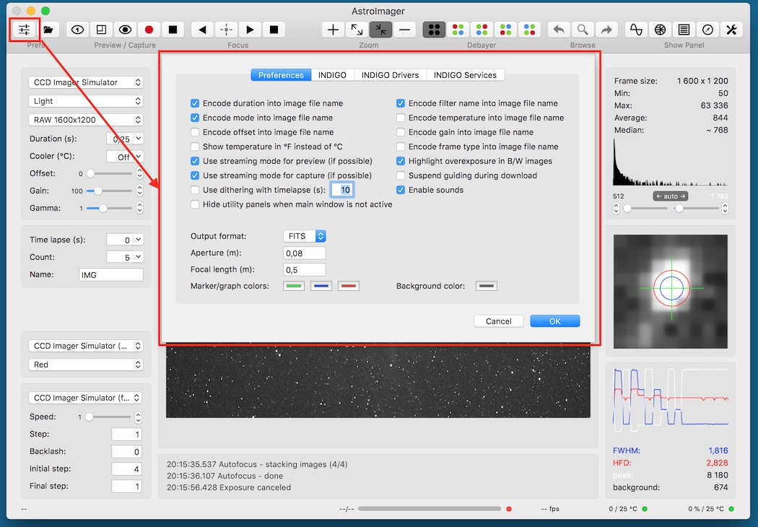Screen dimensions: 758x527
Task: Expand the Duration (s) value dropdown
Action: click(x=139, y=139)
